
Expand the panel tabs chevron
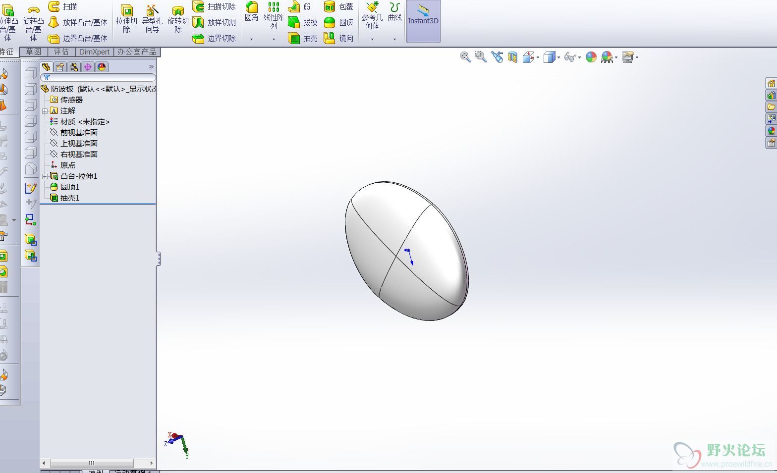pyautogui.click(x=151, y=67)
